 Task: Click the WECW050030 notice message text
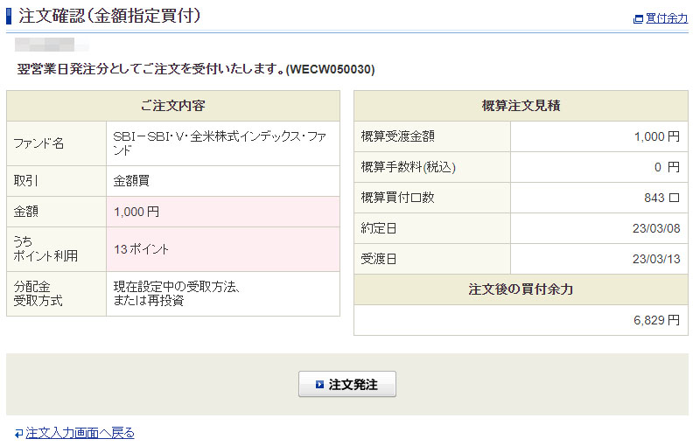click(196, 69)
